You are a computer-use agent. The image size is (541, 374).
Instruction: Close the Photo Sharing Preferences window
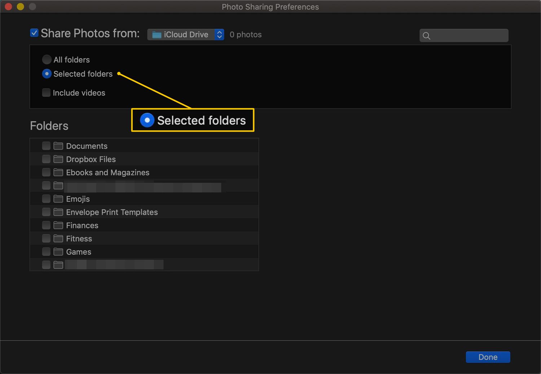click(x=8, y=6)
